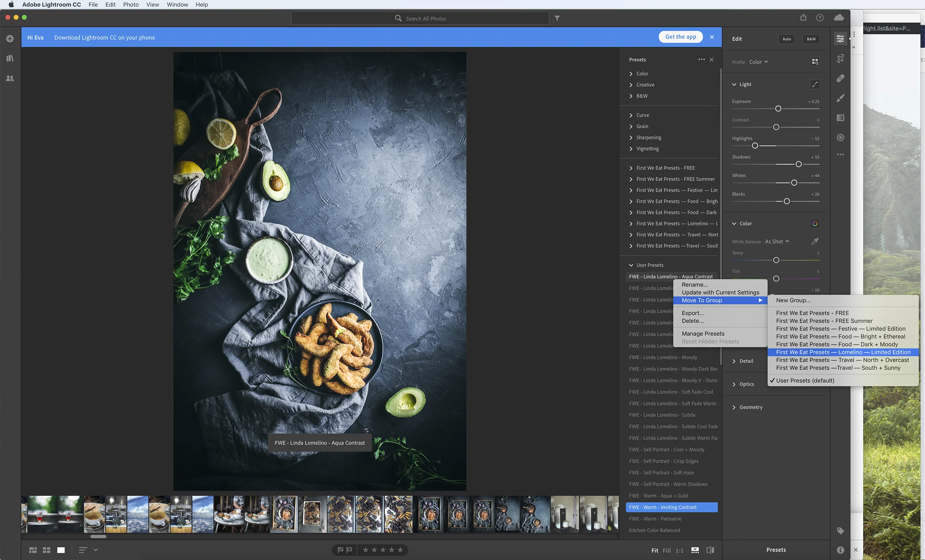Click the cloud sync status icon
The width and height of the screenshot is (925, 560).
point(839,18)
